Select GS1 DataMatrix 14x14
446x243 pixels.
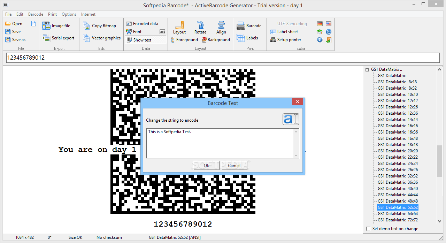[x=398, y=120]
